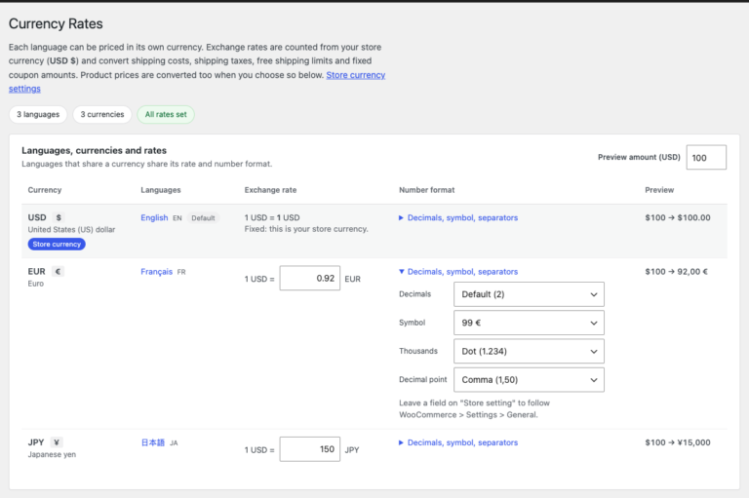This screenshot has width=749, height=498.
Task: Click the Languages column header
Action: (161, 190)
